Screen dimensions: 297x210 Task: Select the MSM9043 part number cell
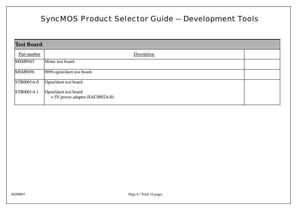click(25, 62)
